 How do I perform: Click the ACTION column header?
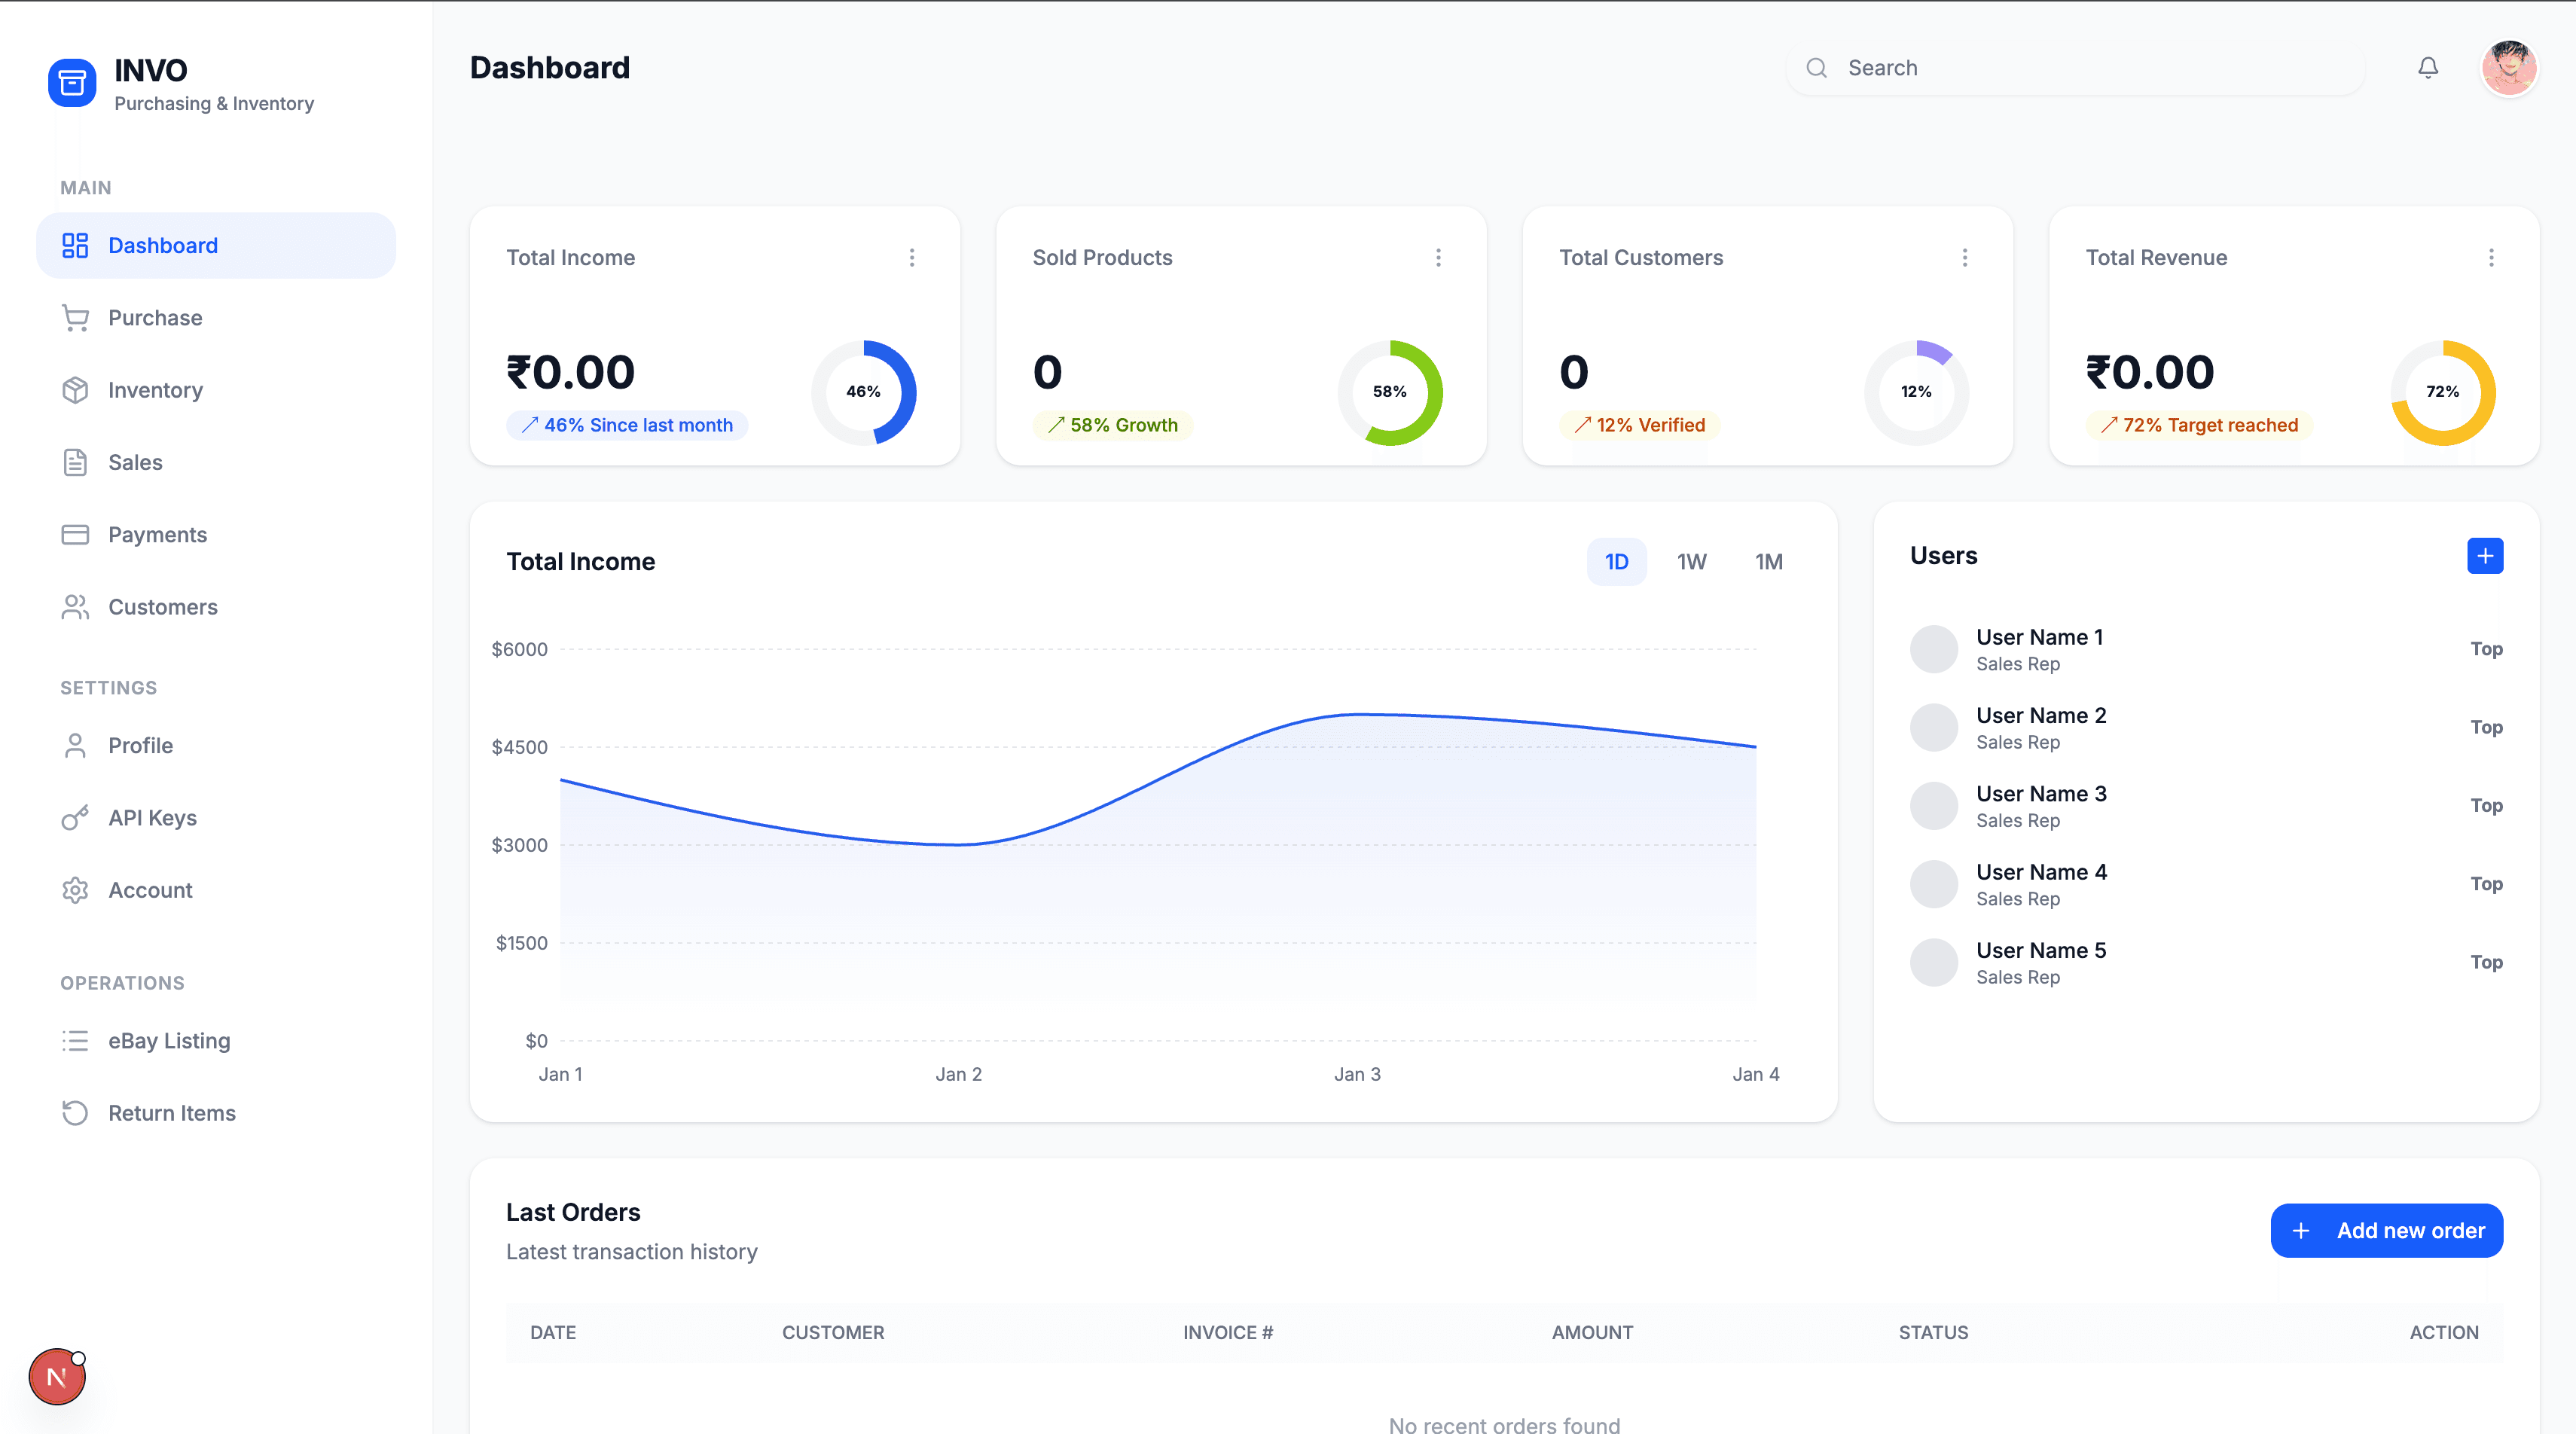(x=2444, y=1332)
